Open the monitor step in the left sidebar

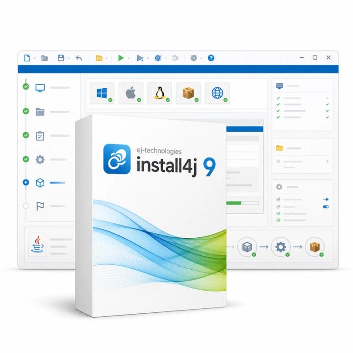pos(40,88)
